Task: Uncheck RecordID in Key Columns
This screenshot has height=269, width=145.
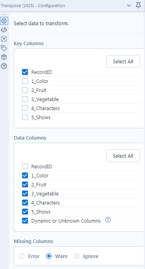Action: coord(25,72)
